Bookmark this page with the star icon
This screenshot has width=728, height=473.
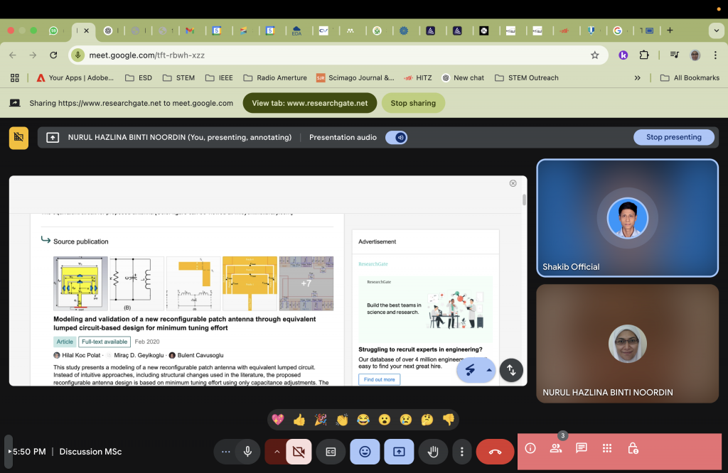pyautogui.click(x=595, y=55)
